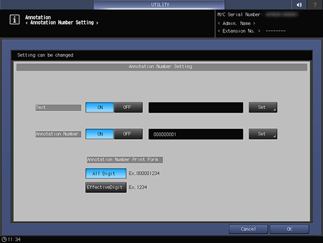Click the Ex.1234 example text
Image resolution: width=323 pixels, height=243 pixels.
coord(138,187)
